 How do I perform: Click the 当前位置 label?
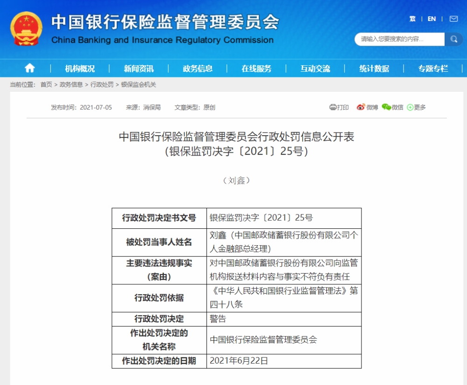tap(22, 84)
